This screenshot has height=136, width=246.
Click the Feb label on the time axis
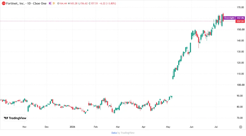(96, 127)
